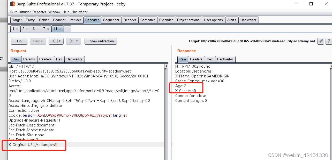
Task: Maximize the Burp Suite window
Action: [311, 4]
